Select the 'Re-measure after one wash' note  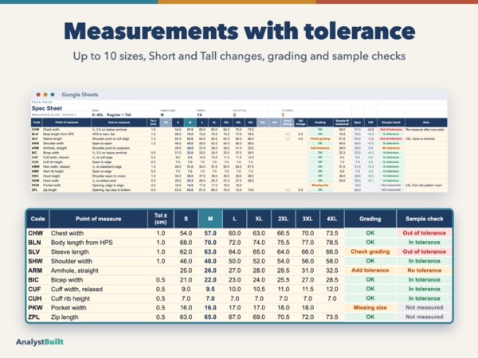425,130
